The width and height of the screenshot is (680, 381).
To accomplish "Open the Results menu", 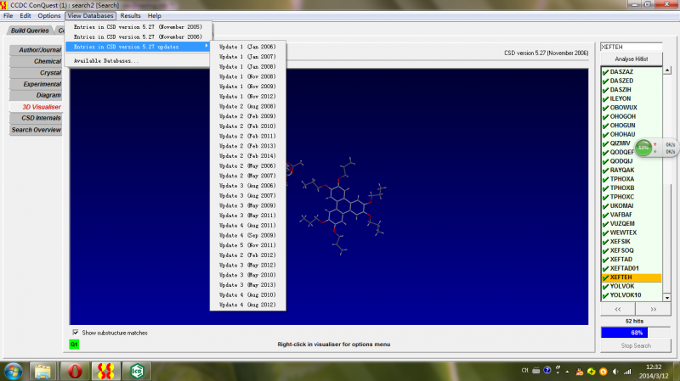I will coord(131,15).
